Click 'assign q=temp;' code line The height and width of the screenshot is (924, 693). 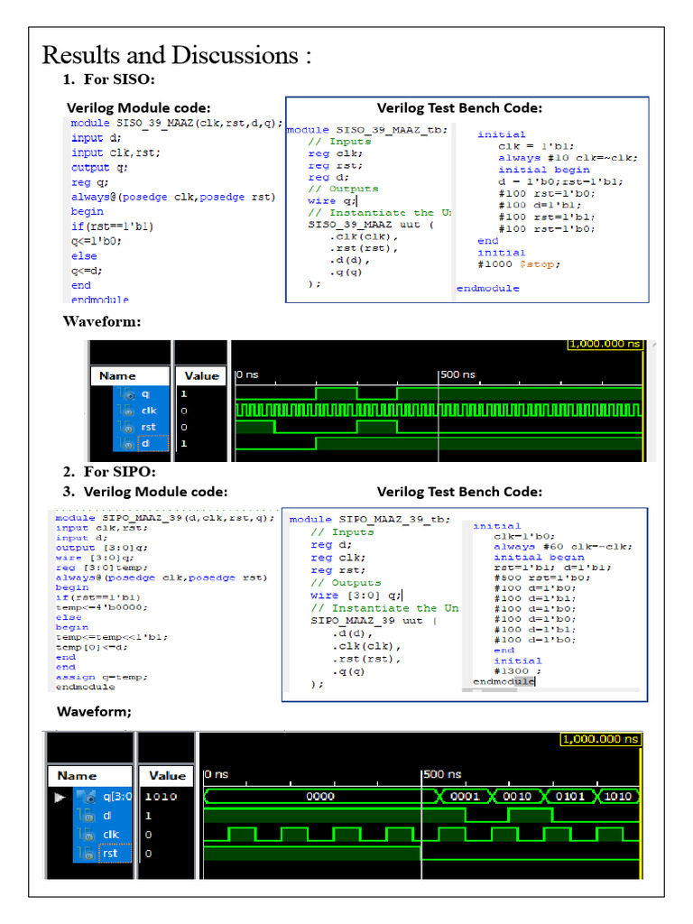101,677
